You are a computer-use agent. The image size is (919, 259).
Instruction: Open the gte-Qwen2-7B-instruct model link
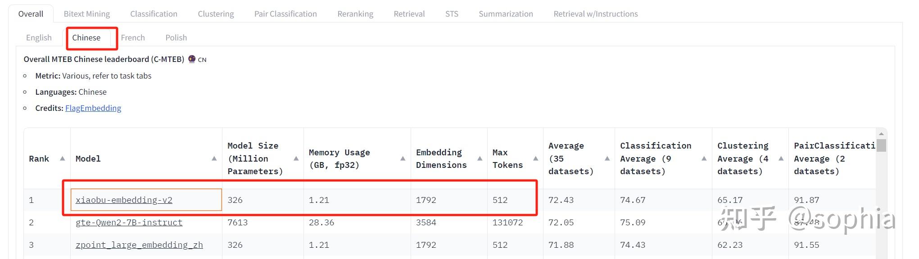pos(128,222)
